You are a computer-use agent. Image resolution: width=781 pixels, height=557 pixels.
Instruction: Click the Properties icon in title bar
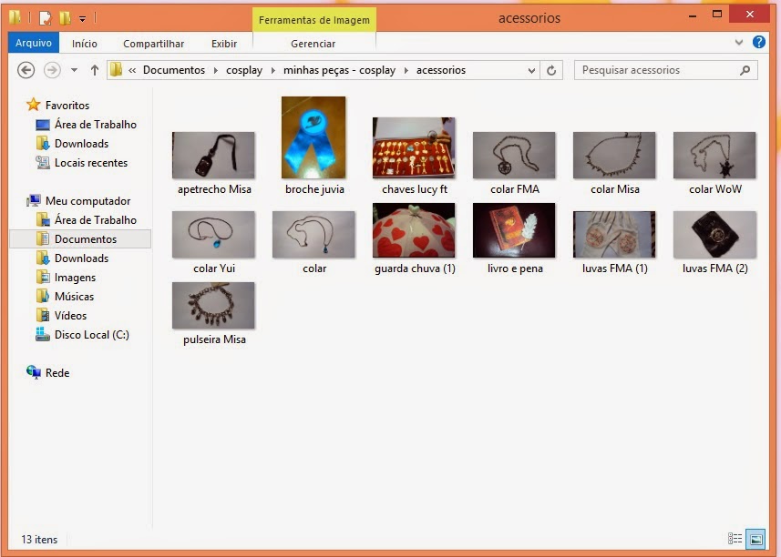[45, 17]
